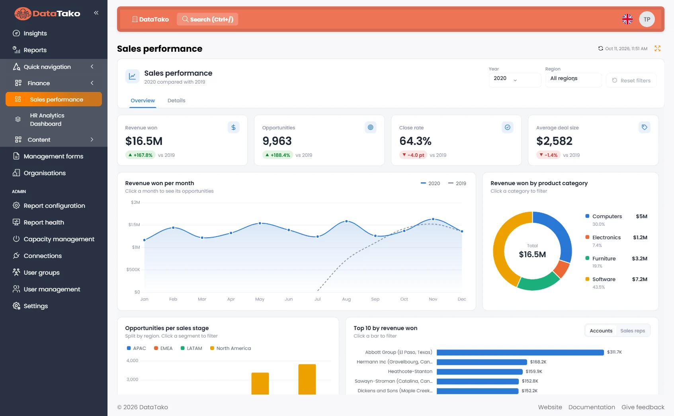The image size is (674, 416).
Task: Click the target icon on Opportunities card
Action: (x=370, y=127)
